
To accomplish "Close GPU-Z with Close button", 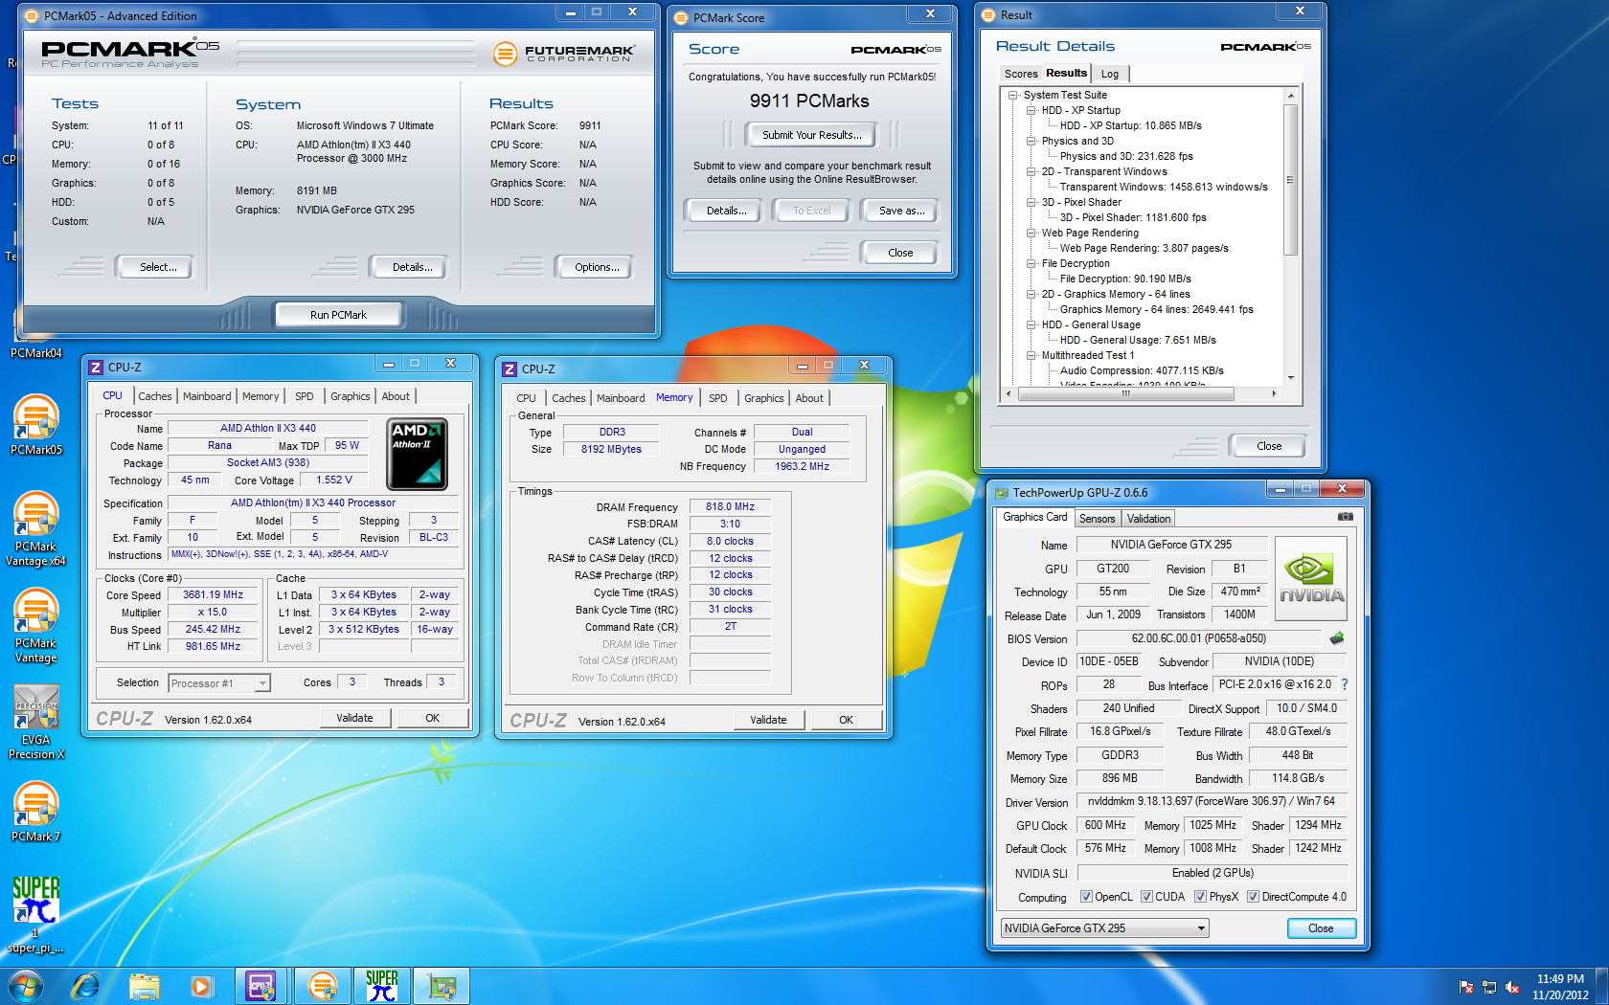I will coord(1321,928).
